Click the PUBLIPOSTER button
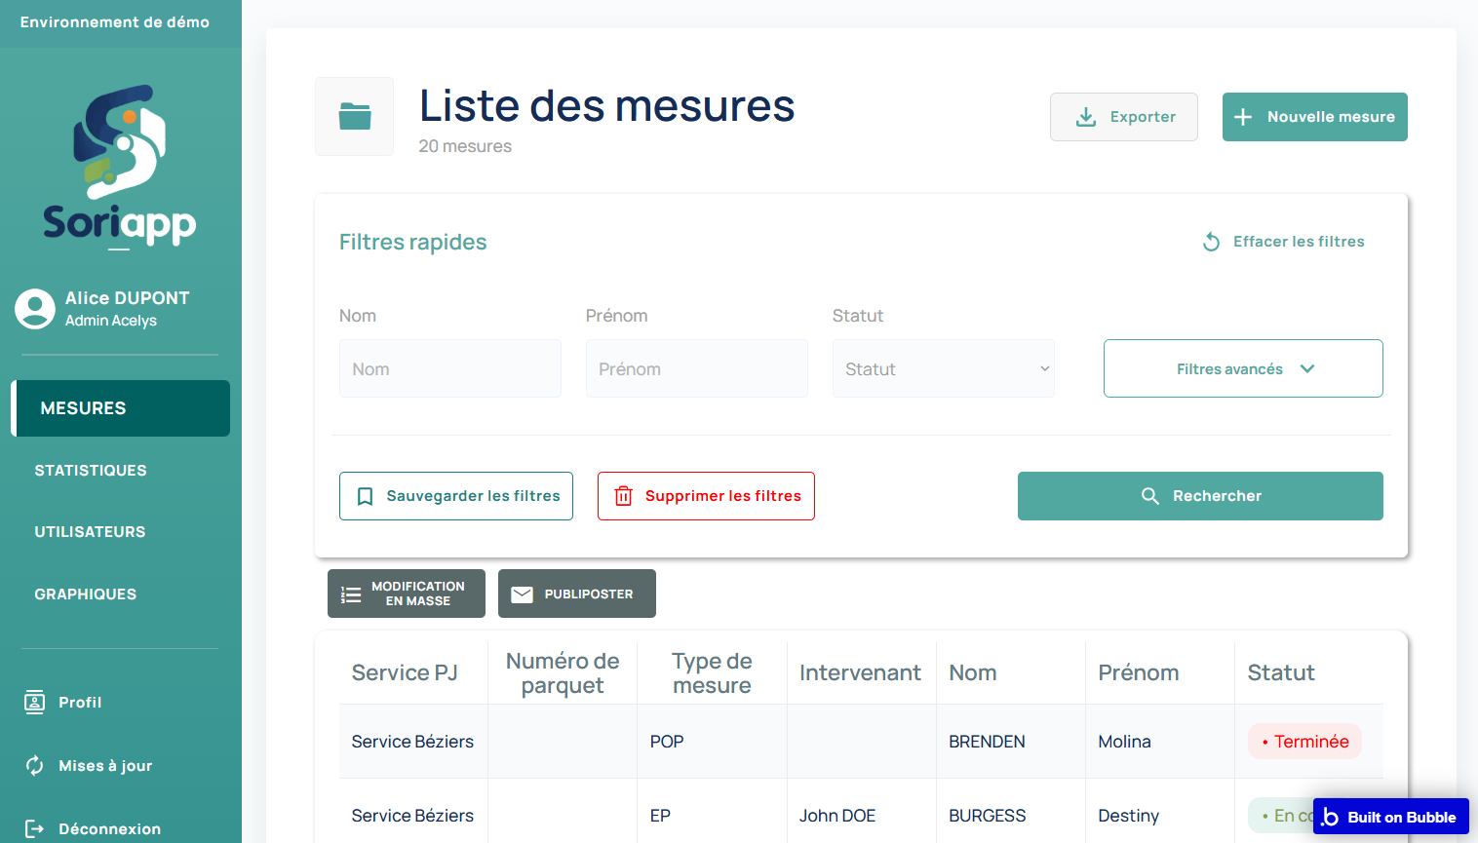The width and height of the screenshot is (1478, 843). point(577,594)
